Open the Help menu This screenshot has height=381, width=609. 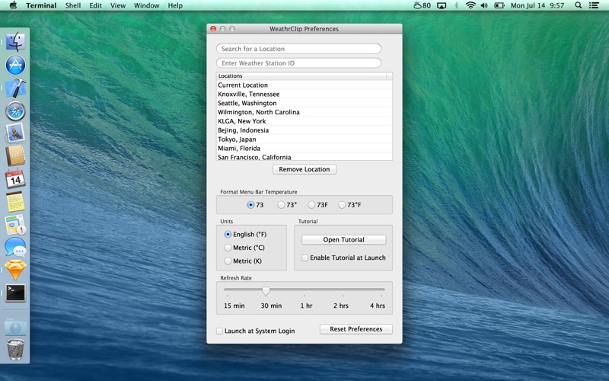[175, 5]
